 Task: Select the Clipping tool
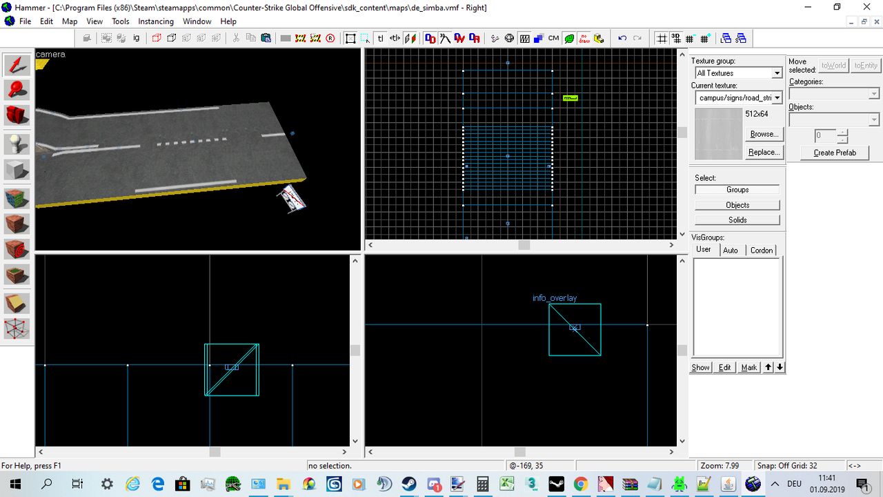click(x=17, y=304)
